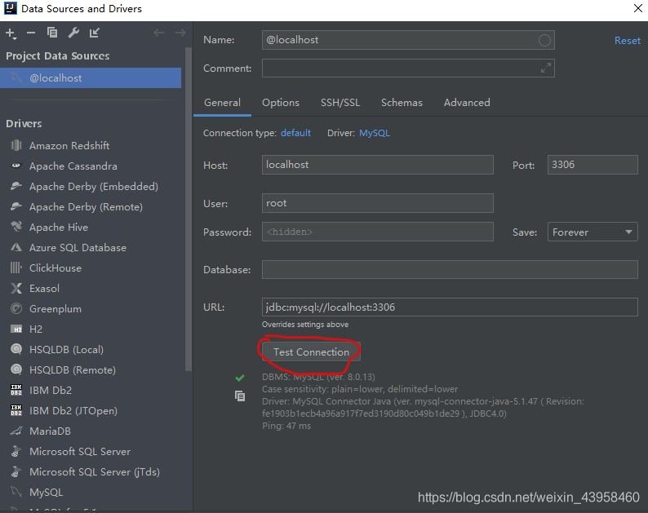
Task: Open the SSH/SSL tab
Action: (x=340, y=103)
